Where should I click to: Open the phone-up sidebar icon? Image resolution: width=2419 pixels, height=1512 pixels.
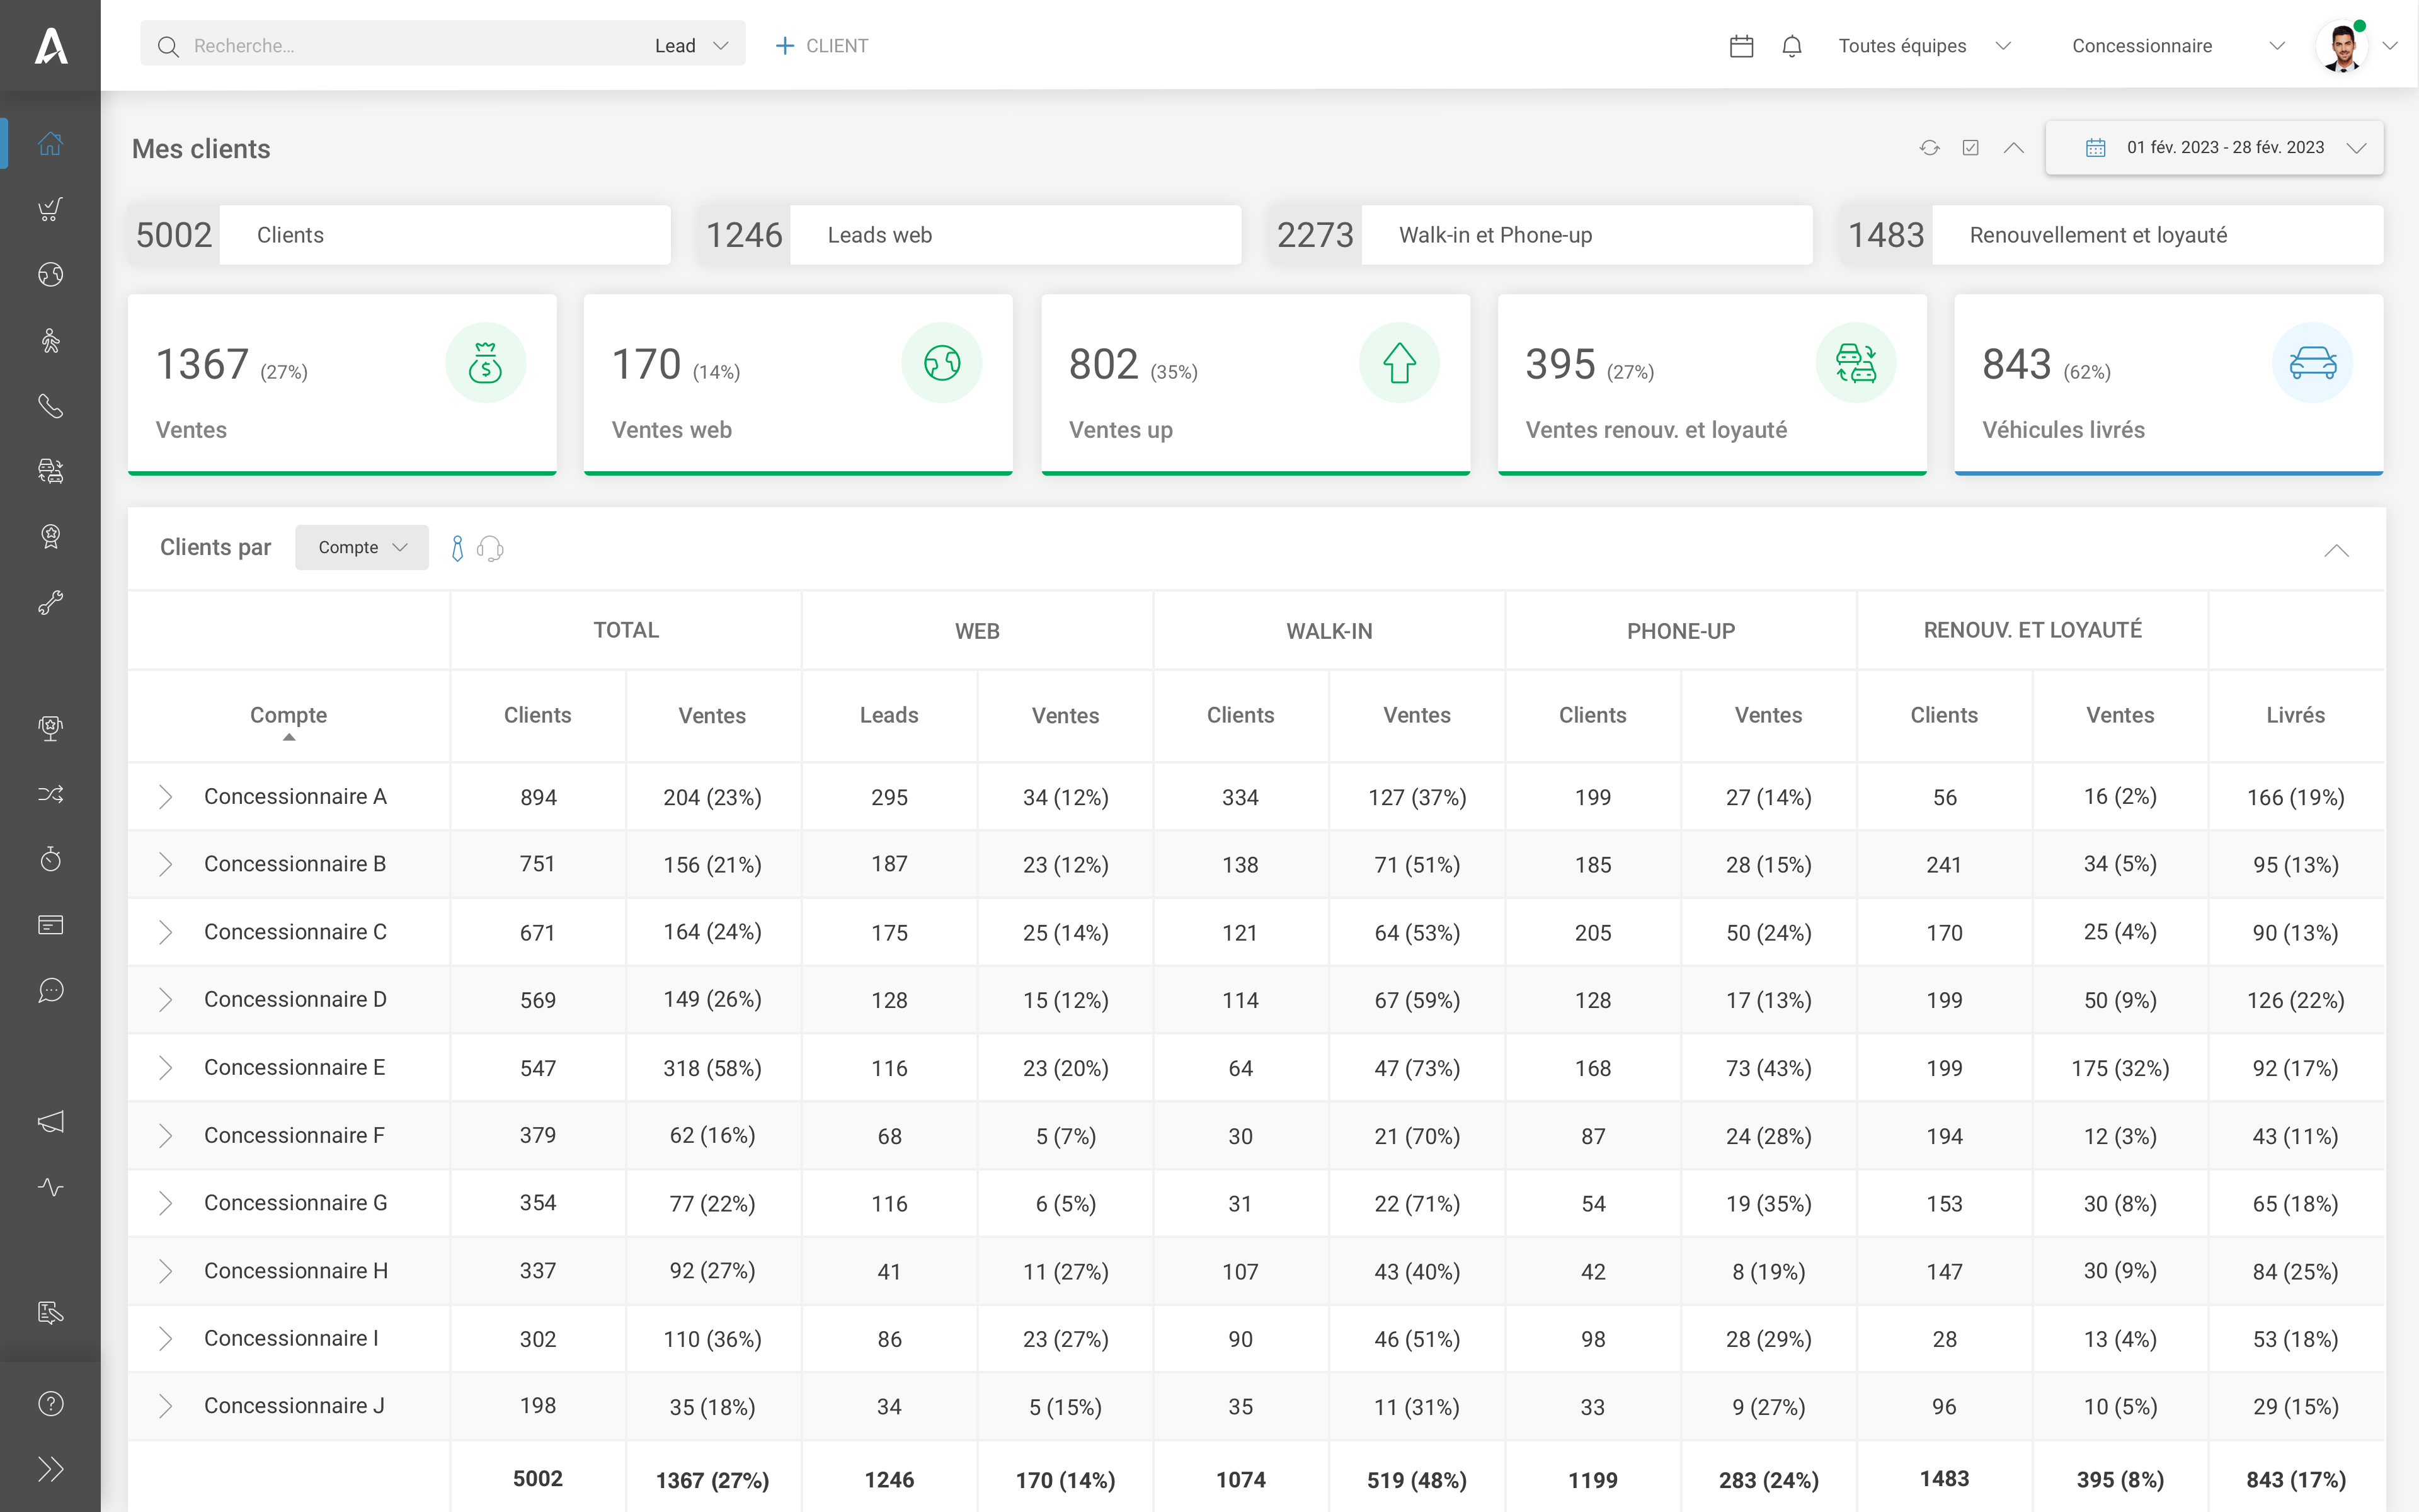[50, 406]
